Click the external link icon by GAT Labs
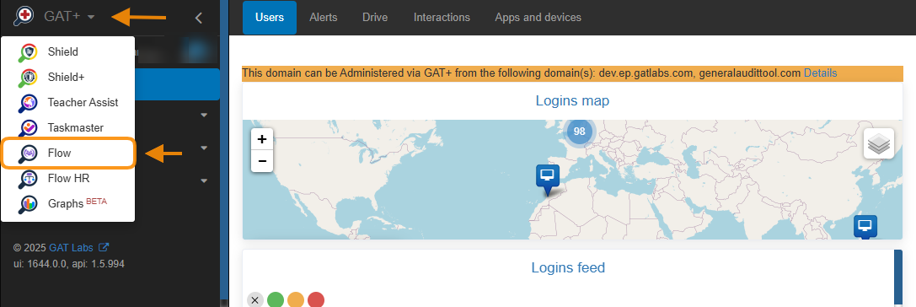This screenshot has width=916, height=307. 104,247
